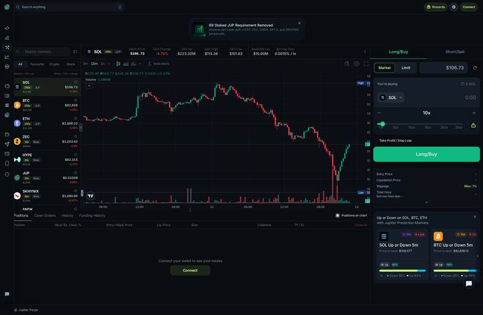
Task: Open the striped globe sidebar icon
Action: coord(7,115)
